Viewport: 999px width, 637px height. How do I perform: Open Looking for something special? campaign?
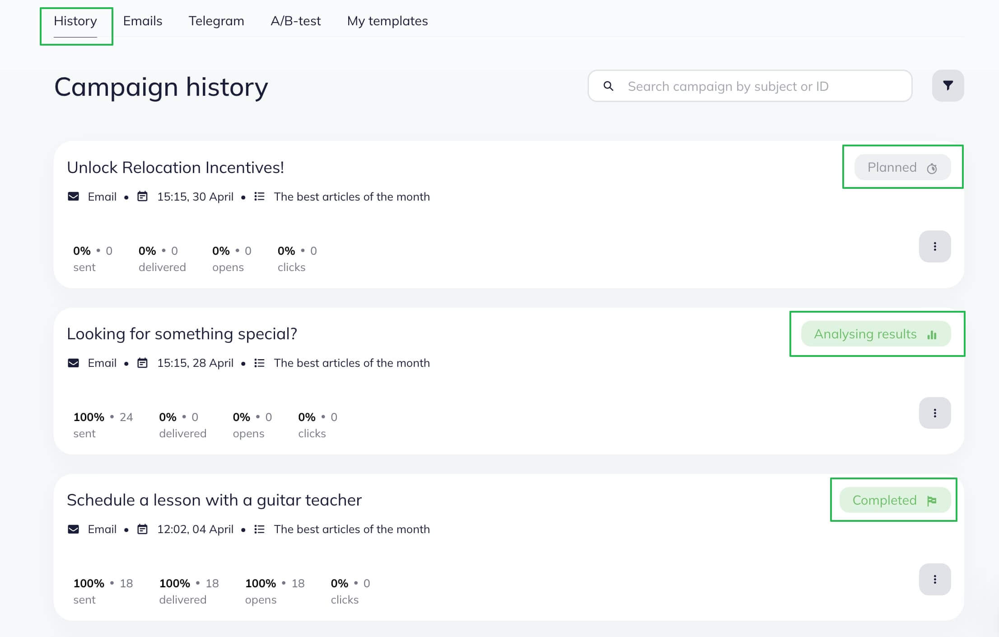pyautogui.click(x=182, y=334)
